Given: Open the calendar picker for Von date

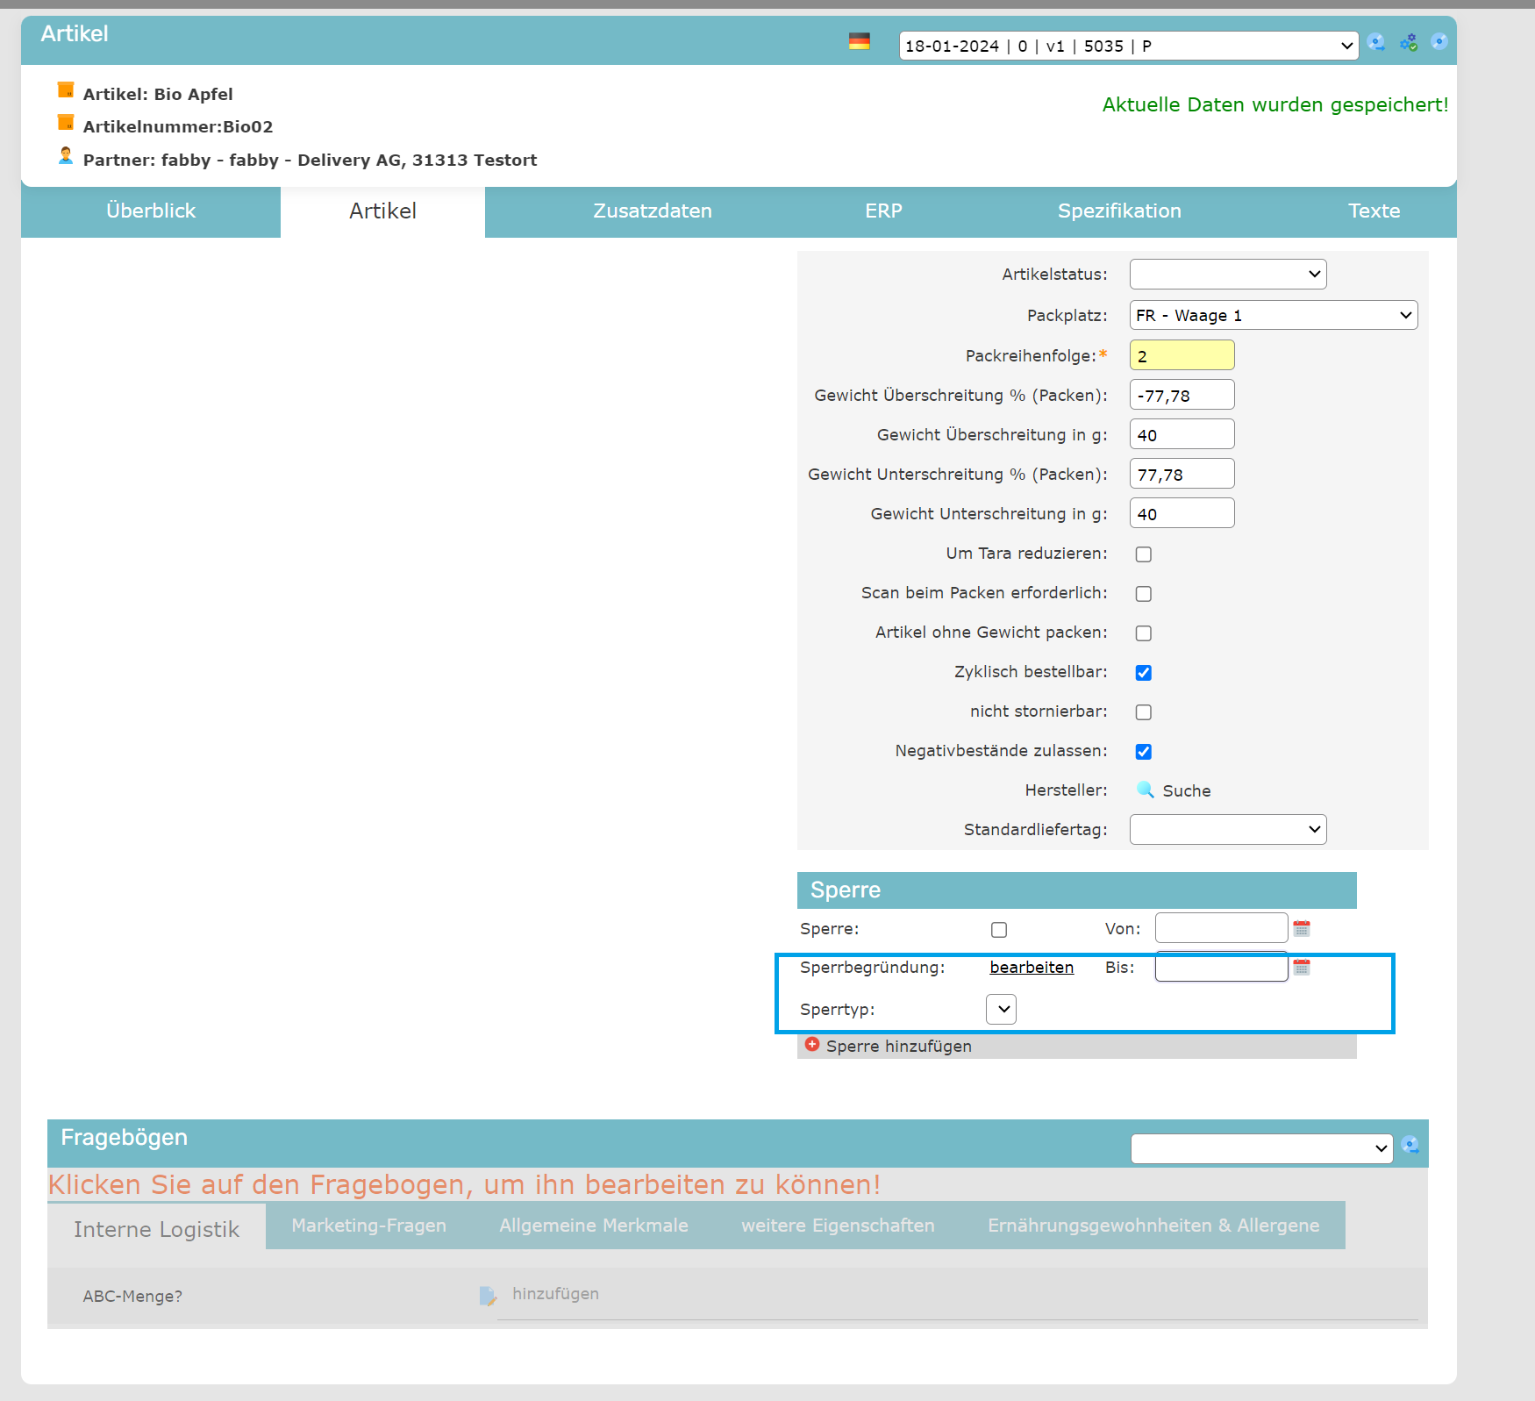Looking at the screenshot, I should coord(1302,928).
